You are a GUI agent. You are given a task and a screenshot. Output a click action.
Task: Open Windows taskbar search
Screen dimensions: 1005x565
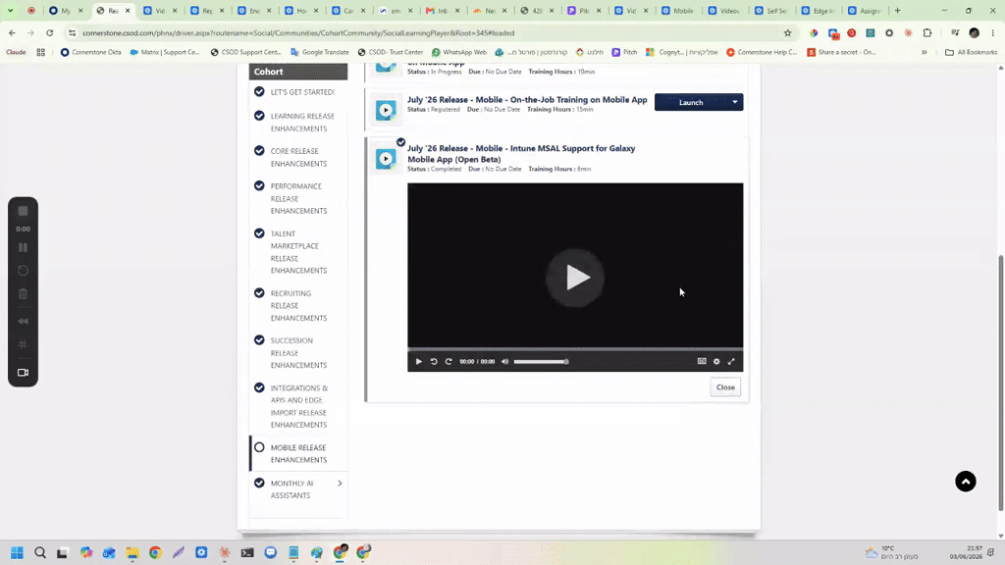tap(39, 553)
